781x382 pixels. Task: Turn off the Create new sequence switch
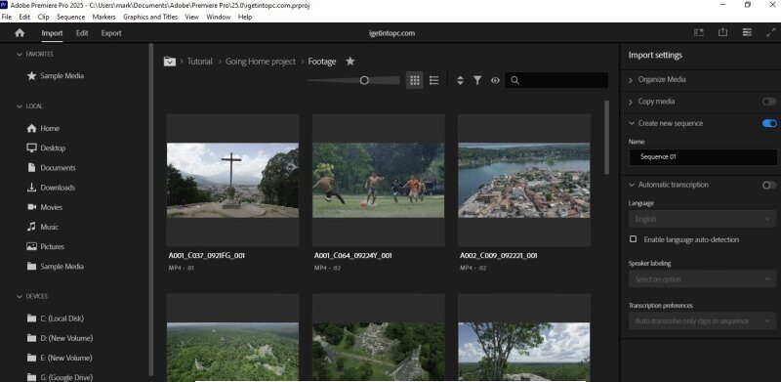pos(769,123)
